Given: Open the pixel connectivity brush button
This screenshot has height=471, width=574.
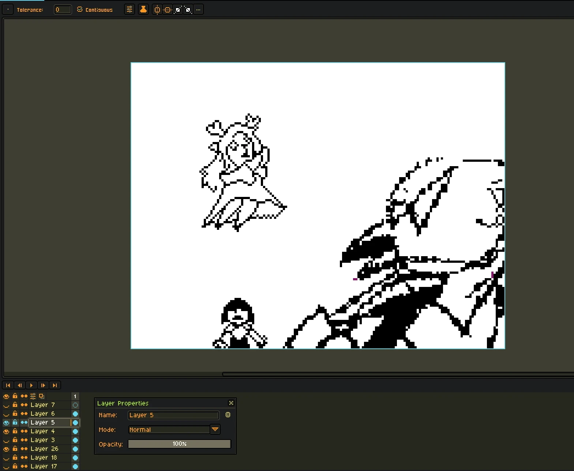Looking at the screenshot, I should tap(8, 10).
